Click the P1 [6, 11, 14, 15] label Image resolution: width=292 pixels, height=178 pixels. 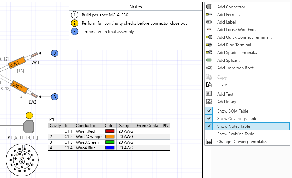(x=23, y=137)
